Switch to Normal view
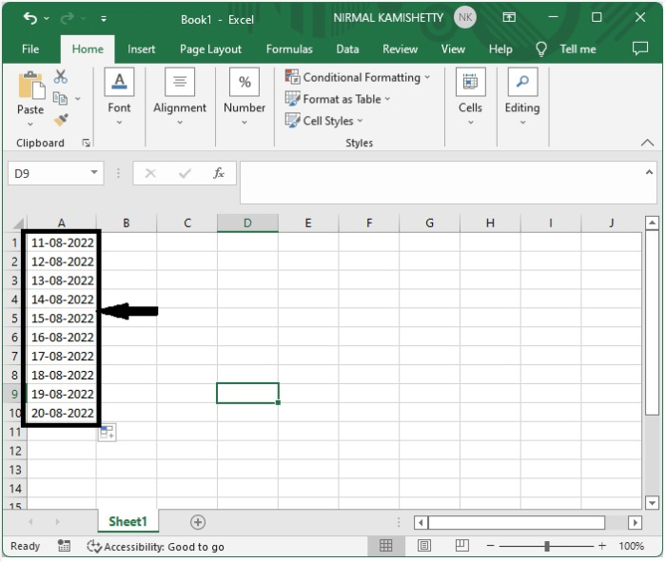Image resolution: width=666 pixels, height=562 pixels. coord(385,546)
